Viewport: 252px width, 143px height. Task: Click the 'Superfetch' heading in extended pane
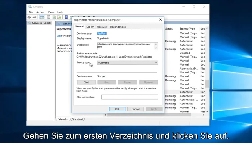(64, 29)
